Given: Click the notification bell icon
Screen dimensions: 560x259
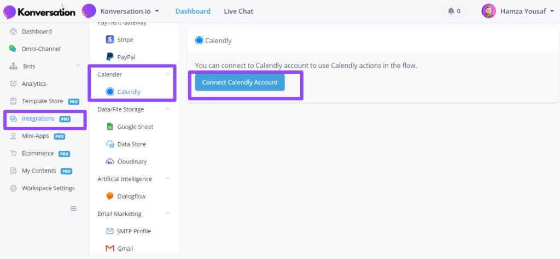Looking at the screenshot, I should [x=451, y=11].
